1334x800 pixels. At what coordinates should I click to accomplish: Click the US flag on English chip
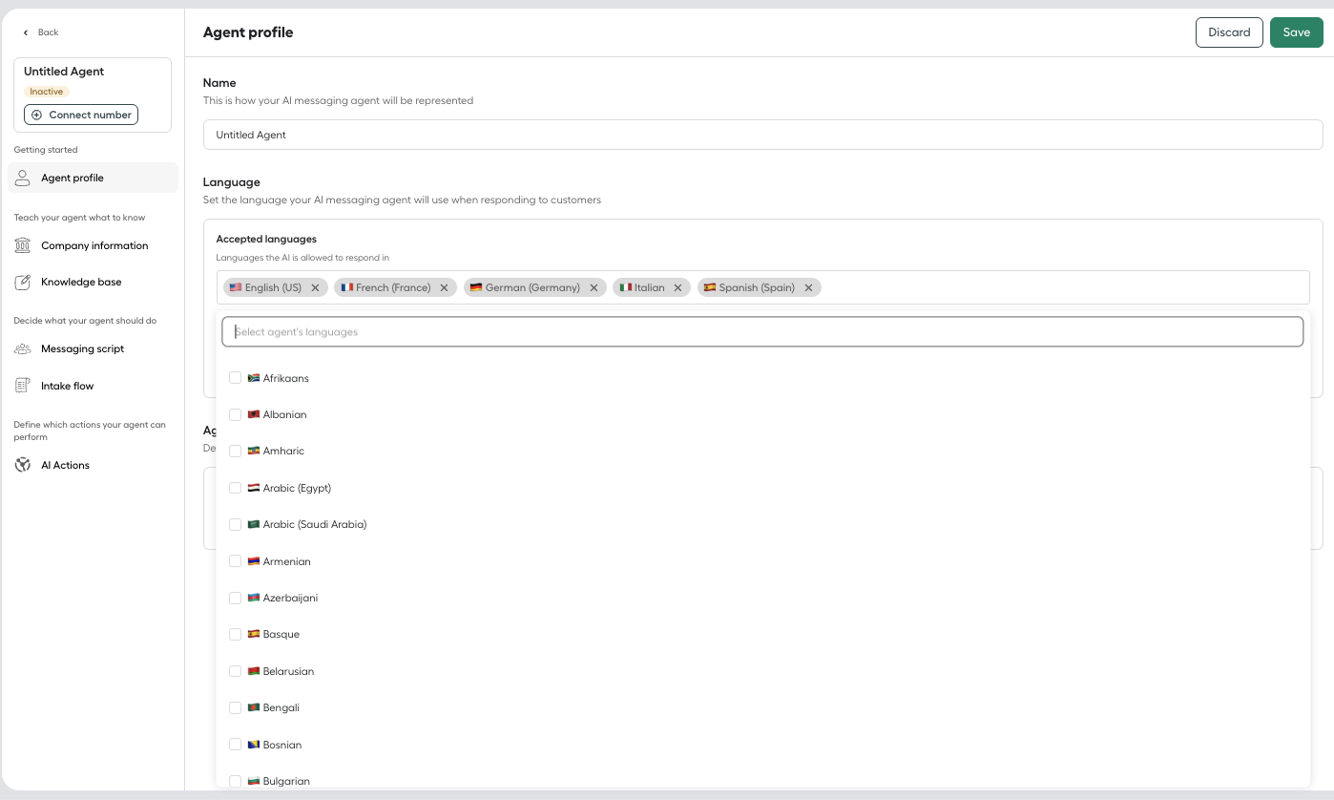236,287
